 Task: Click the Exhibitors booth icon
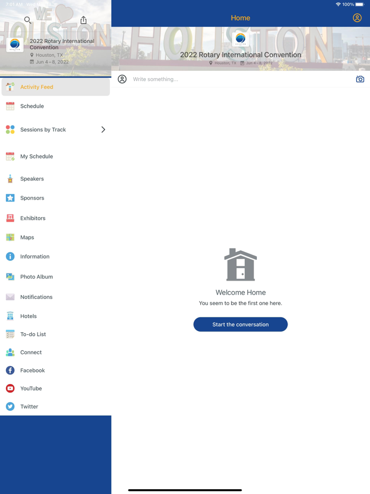pyautogui.click(x=10, y=218)
